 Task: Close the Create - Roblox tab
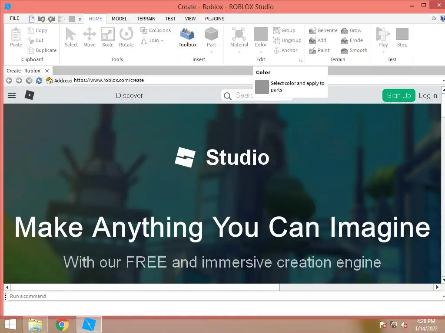pos(47,71)
